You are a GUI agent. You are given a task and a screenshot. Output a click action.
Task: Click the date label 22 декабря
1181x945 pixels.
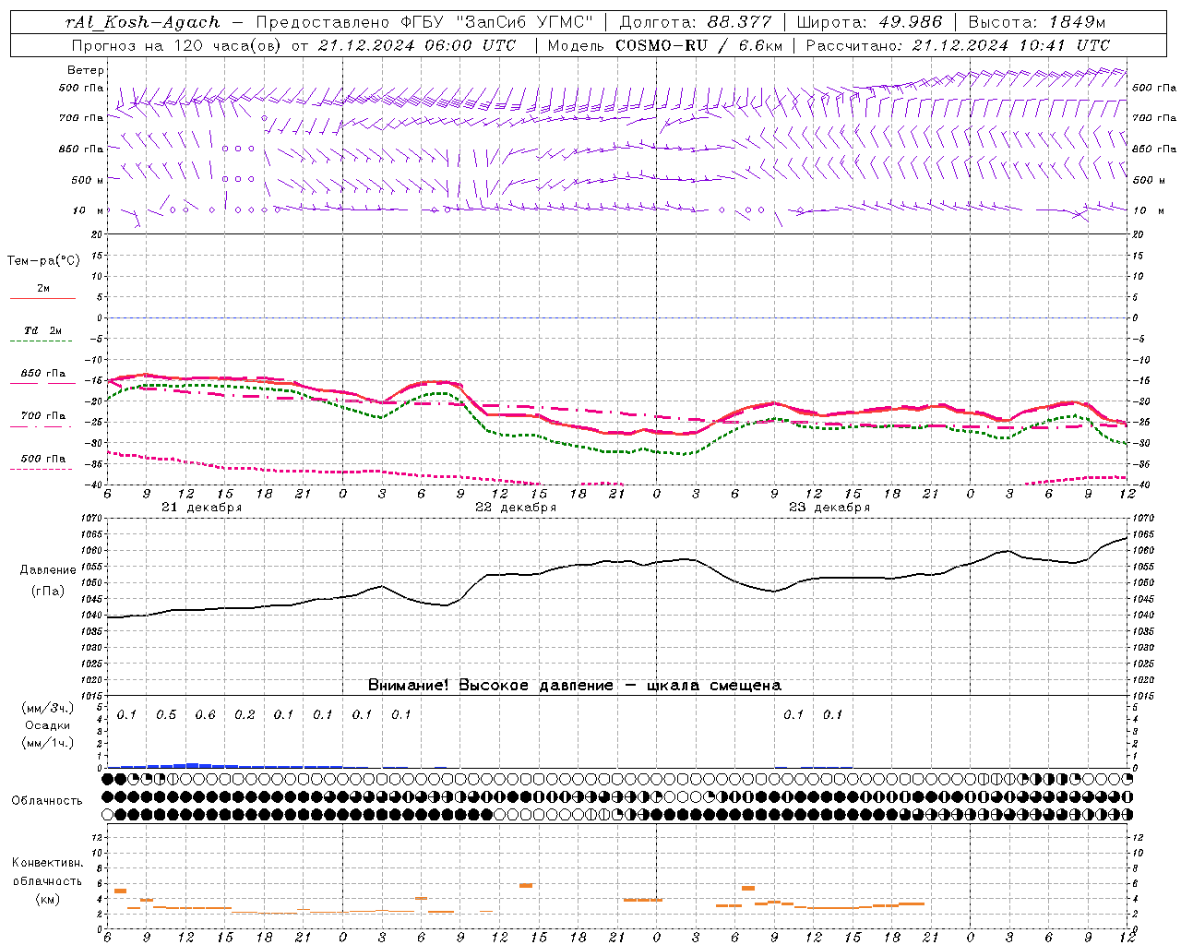516,508
